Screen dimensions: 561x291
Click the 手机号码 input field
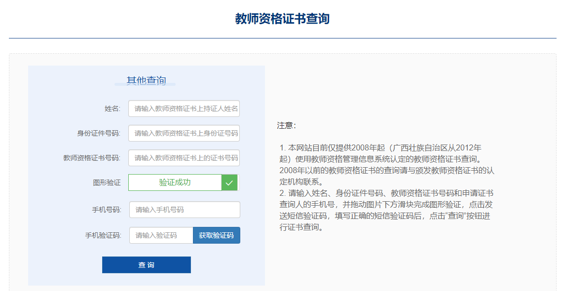184,210
